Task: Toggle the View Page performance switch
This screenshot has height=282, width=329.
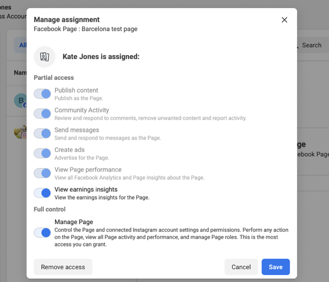Action: point(42,173)
